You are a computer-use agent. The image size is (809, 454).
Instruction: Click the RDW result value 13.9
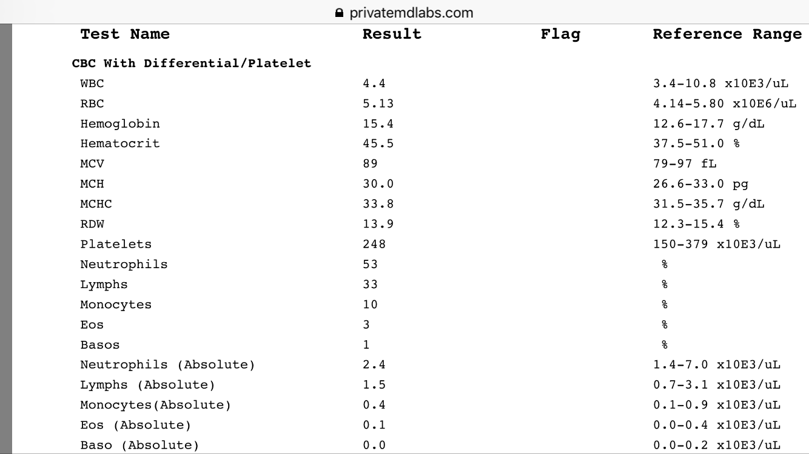click(x=378, y=225)
